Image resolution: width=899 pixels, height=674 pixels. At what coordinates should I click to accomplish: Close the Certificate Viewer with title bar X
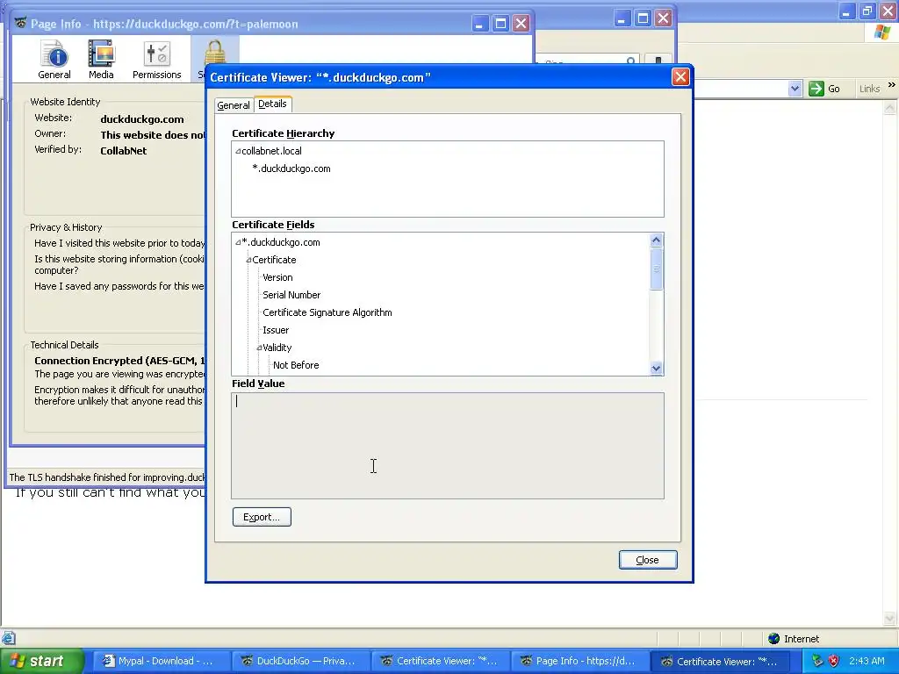[x=680, y=77]
